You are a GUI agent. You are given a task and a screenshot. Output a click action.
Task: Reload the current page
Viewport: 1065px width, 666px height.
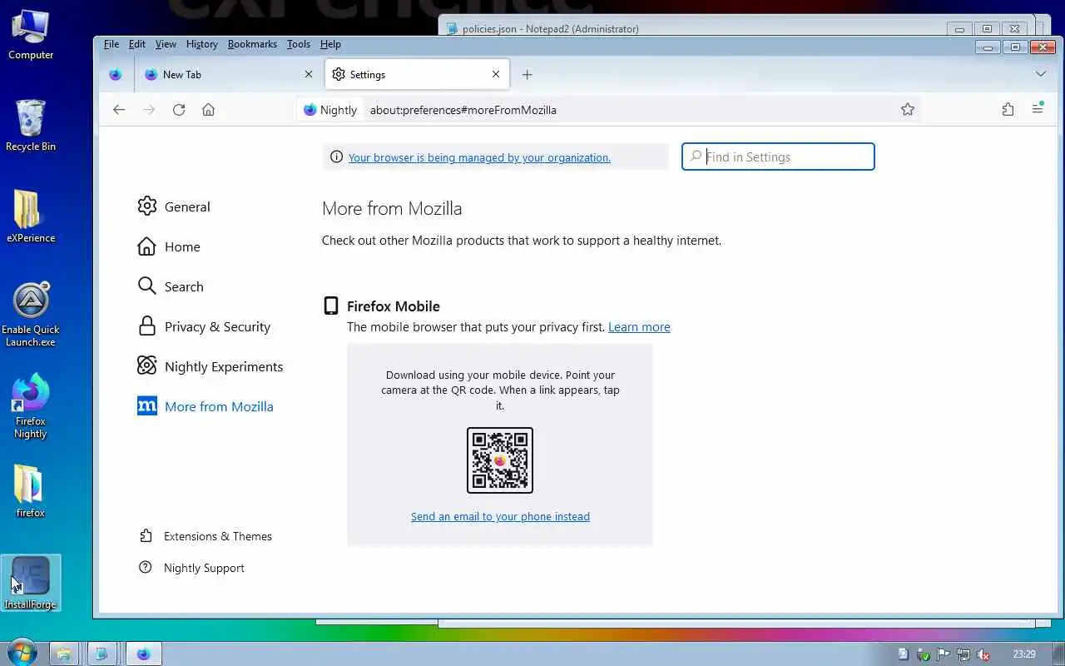179,109
